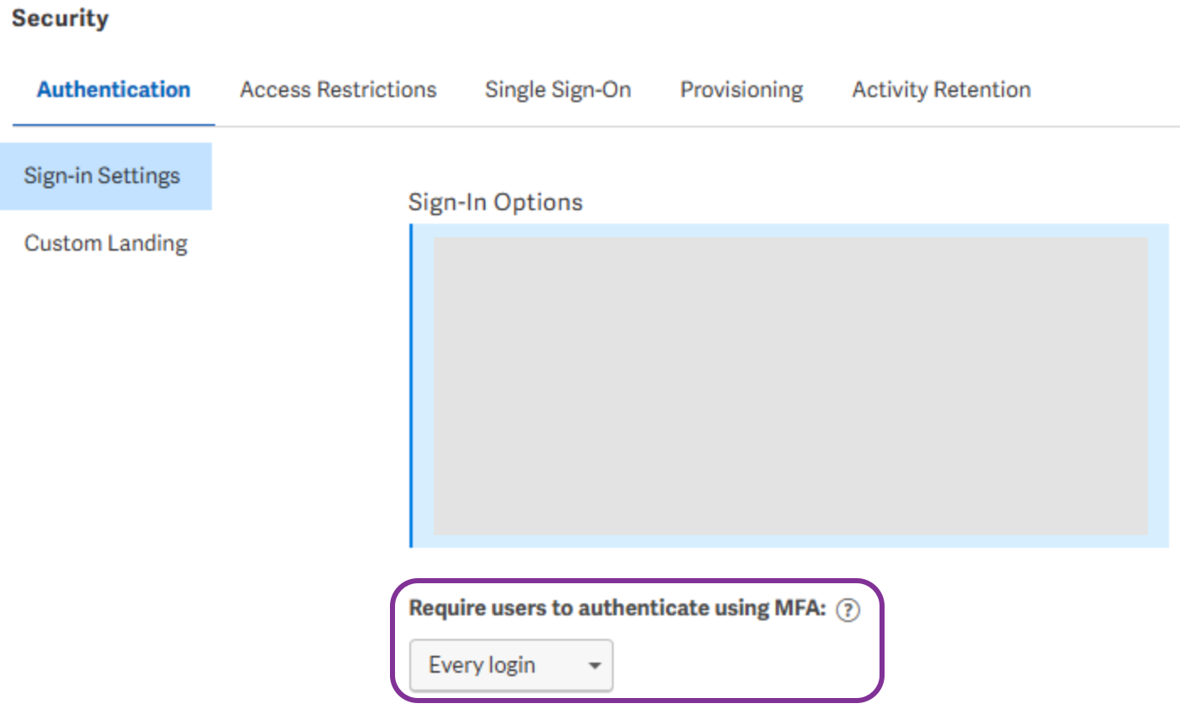The width and height of the screenshot is (1180, 709).
Task: Expand the Every login MFA dropdown
Action: coord(512,666)
